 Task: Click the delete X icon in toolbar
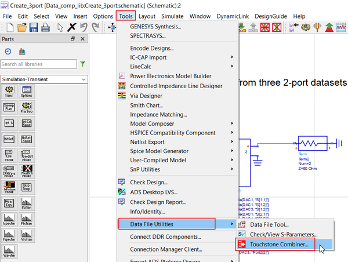point(71,27)
